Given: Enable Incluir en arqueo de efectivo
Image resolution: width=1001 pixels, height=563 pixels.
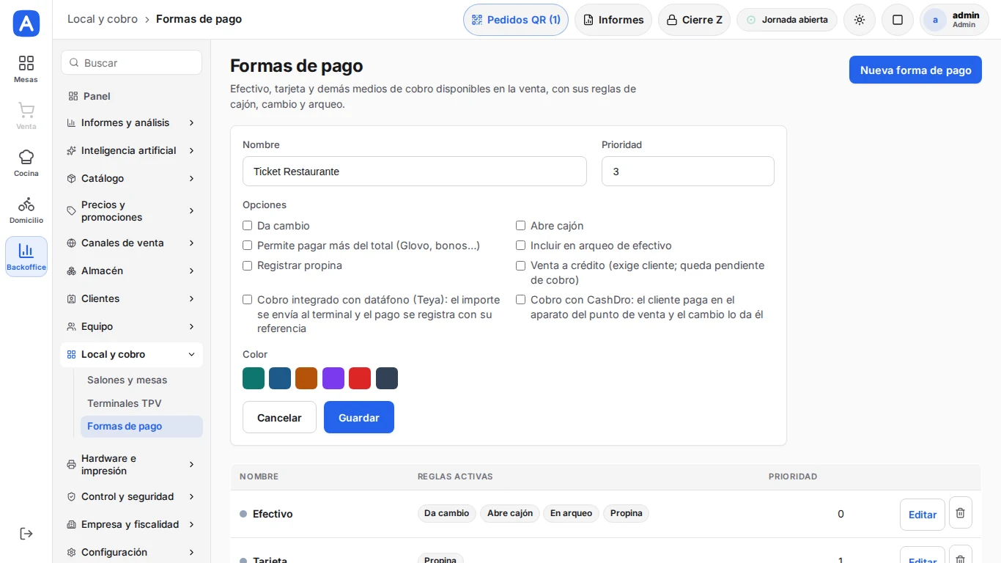Looking at the screenshot, I should 521,246.
